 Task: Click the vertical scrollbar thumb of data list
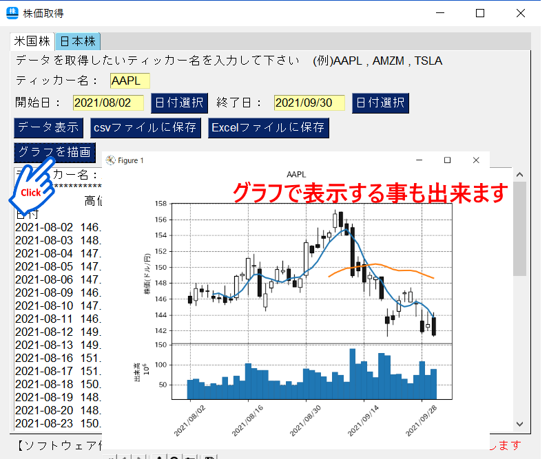click(x=520, y=228)
